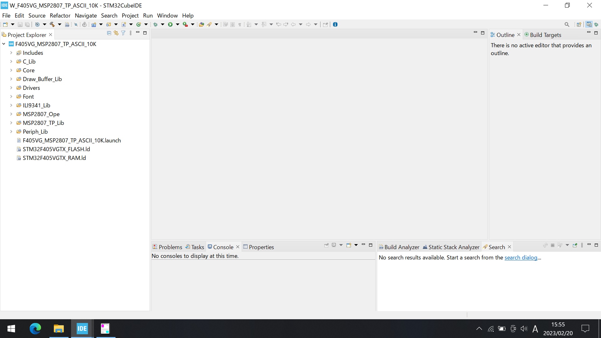Image resolution: width=601 pixels, height=338 pixels.
Task: Click the New source folder icon
Action: 109,24
